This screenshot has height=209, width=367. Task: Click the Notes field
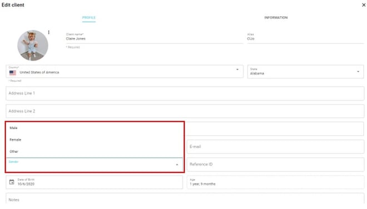pyautogui.click(x=185, y=198)
